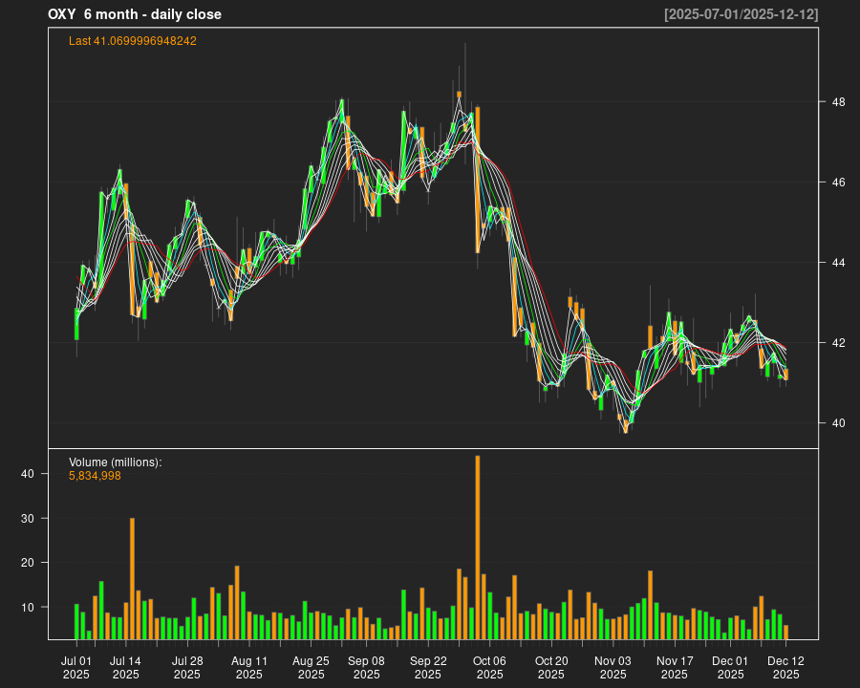The width and height of the screenshot is (860, 688).
Task: Select the tallest orange volume bar
Action: pos(478,547)
